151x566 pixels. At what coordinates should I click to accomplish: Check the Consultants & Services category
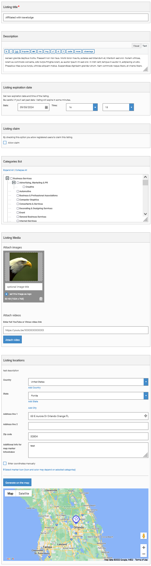(x=18, y=204)
